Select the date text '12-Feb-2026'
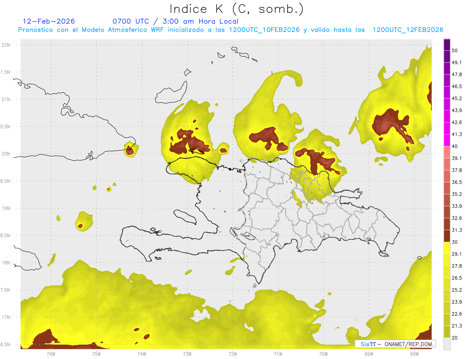 tap(49, 21)
